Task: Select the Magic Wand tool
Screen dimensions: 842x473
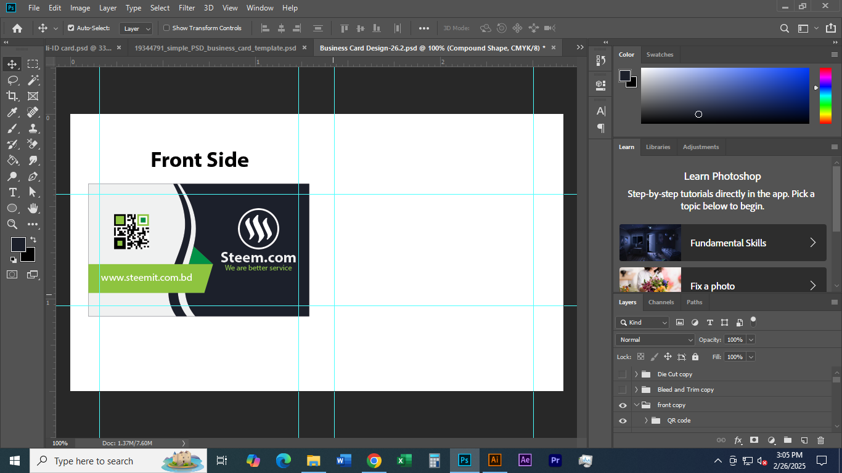Action: [33, 80]
